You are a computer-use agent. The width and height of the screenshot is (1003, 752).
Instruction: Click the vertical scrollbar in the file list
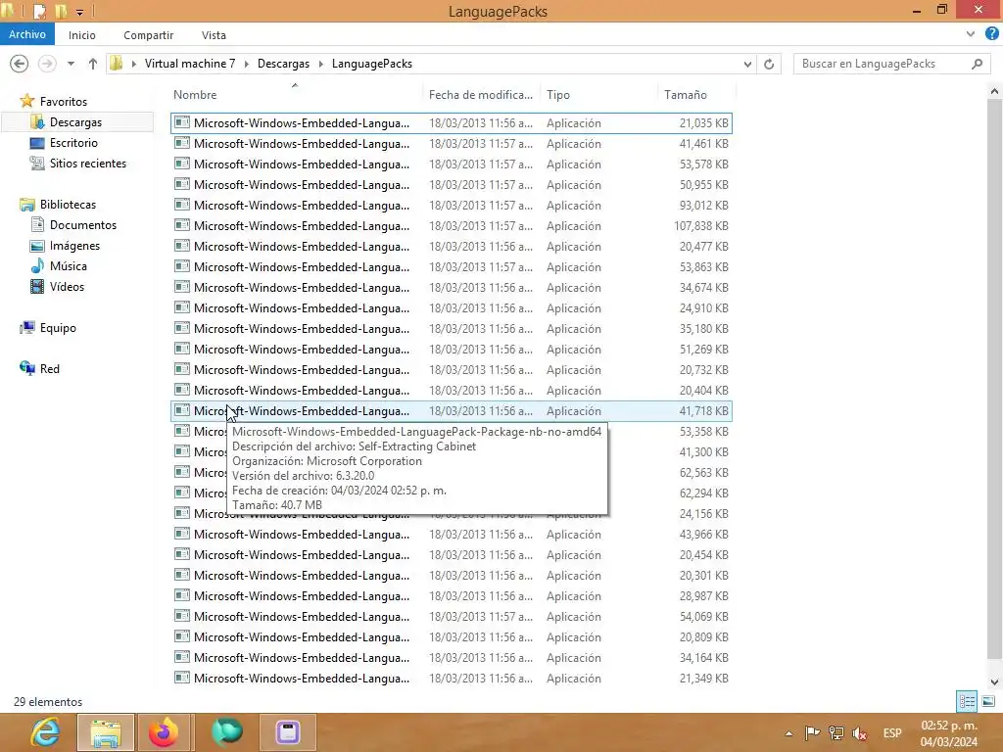point(994,380)
